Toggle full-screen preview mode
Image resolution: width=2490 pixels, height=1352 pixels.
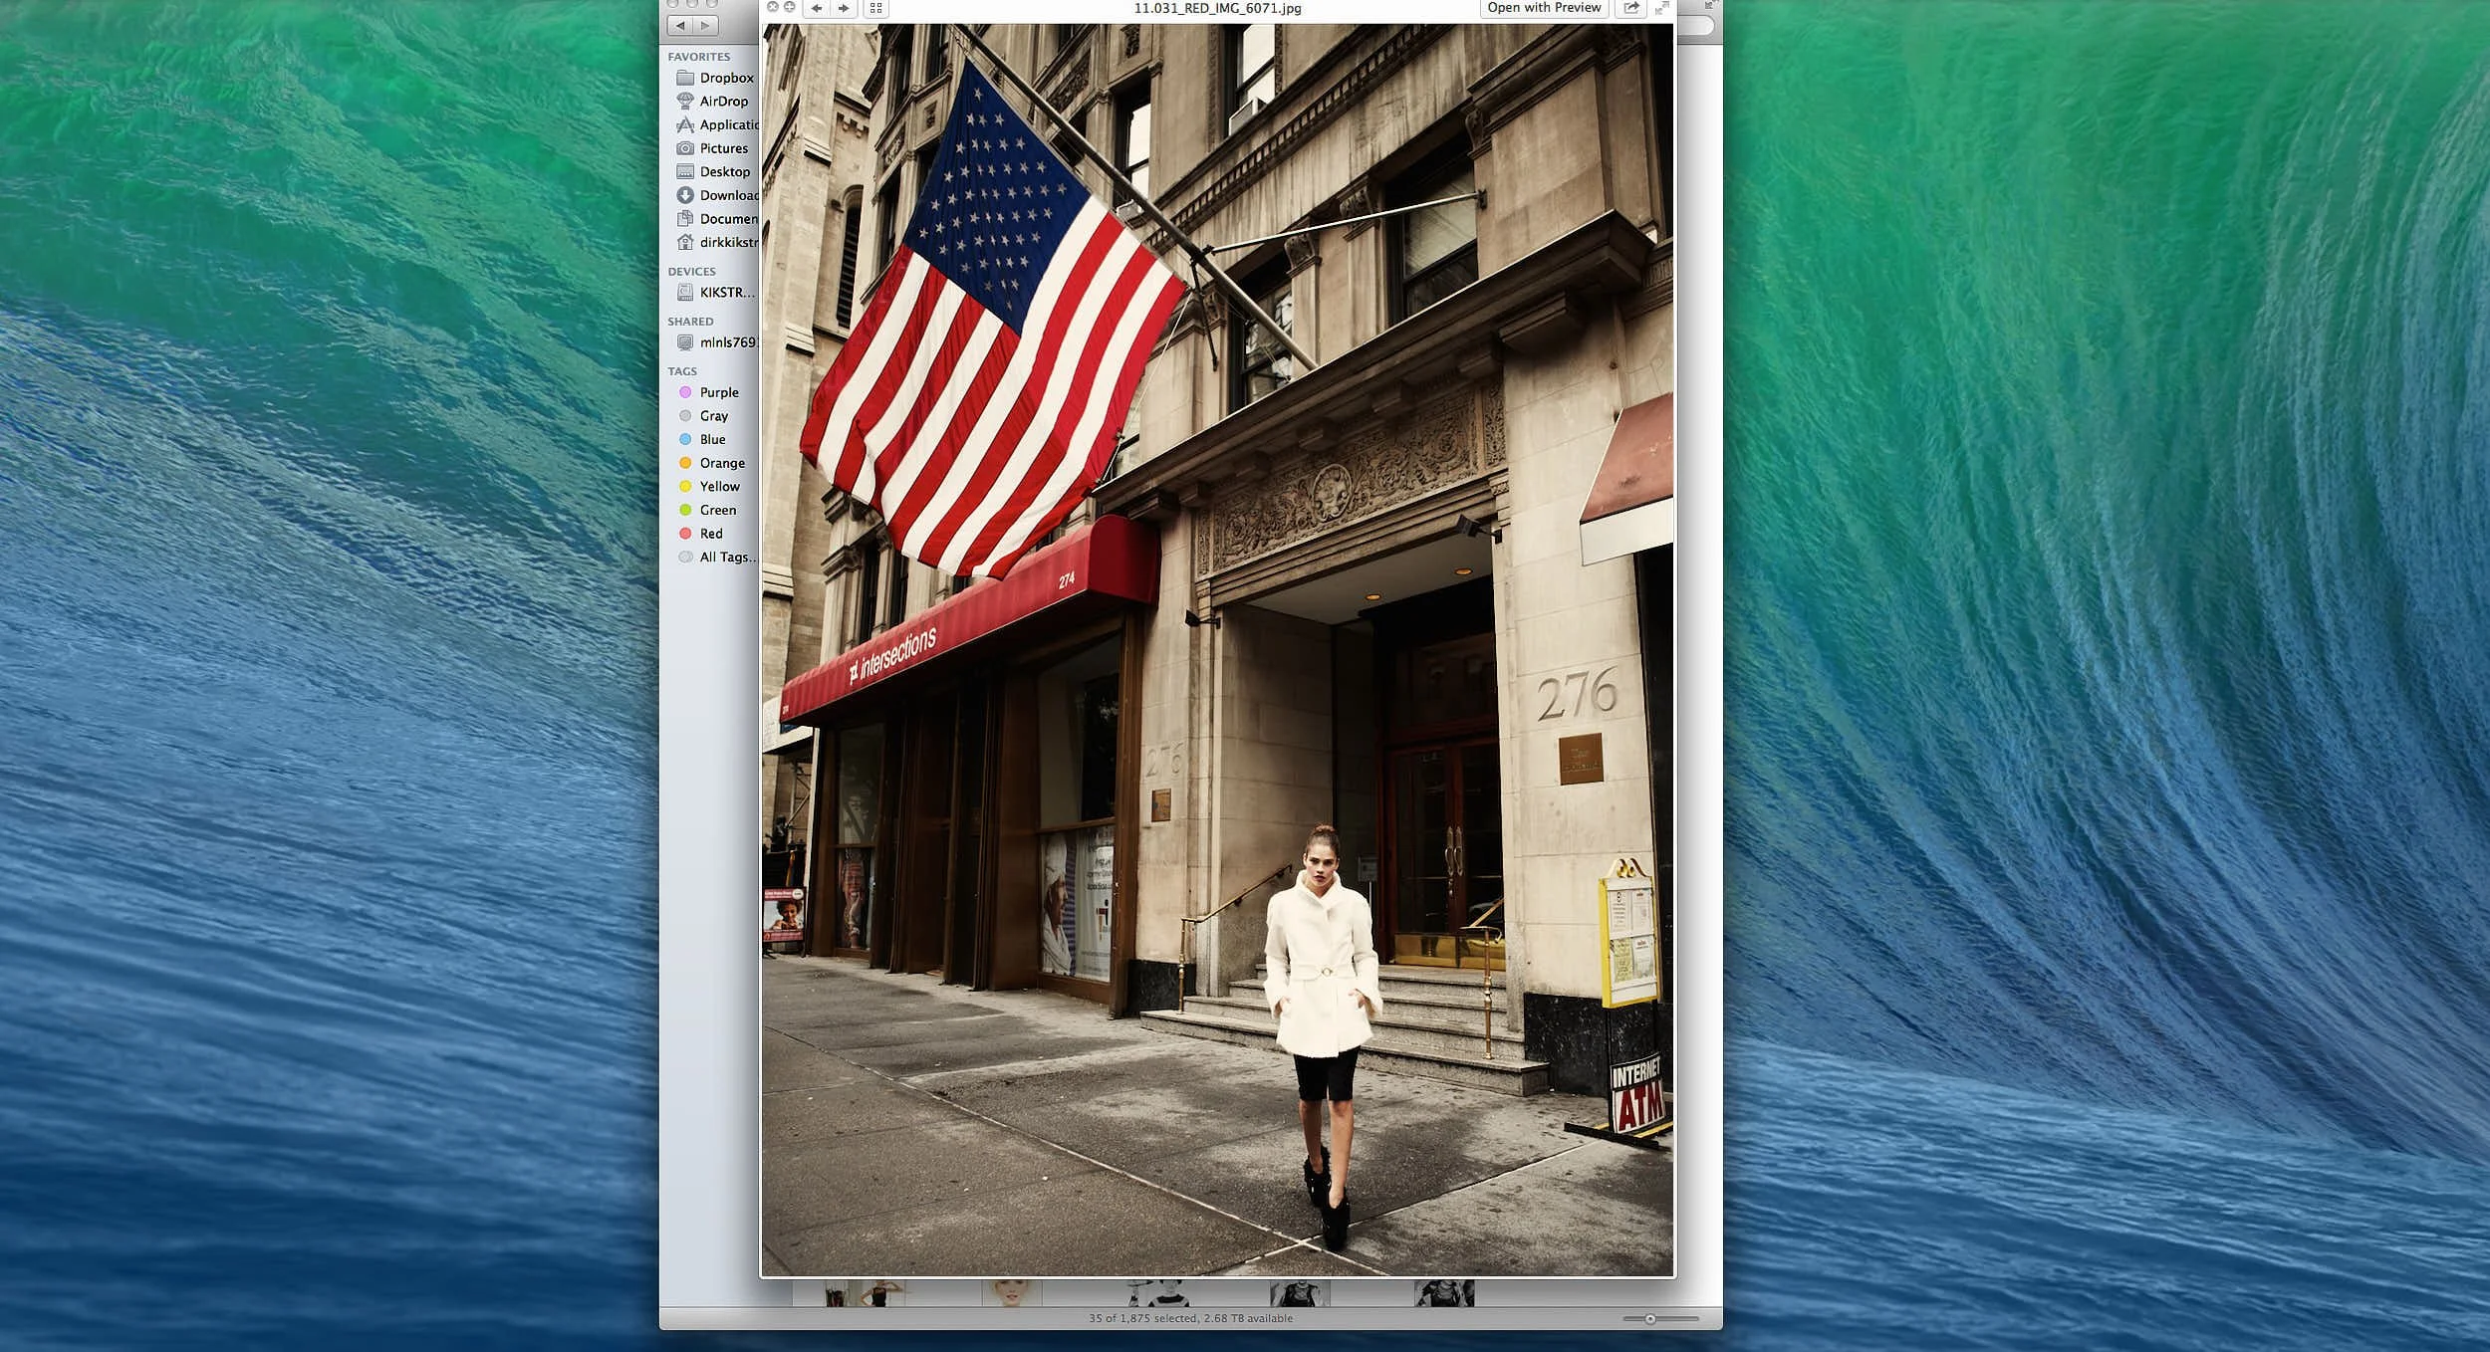click(1661, 8)
